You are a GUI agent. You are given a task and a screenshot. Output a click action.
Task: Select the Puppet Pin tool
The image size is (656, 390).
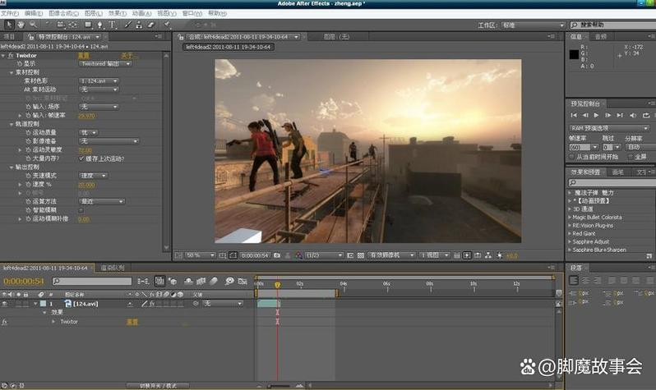coord(167,25)
